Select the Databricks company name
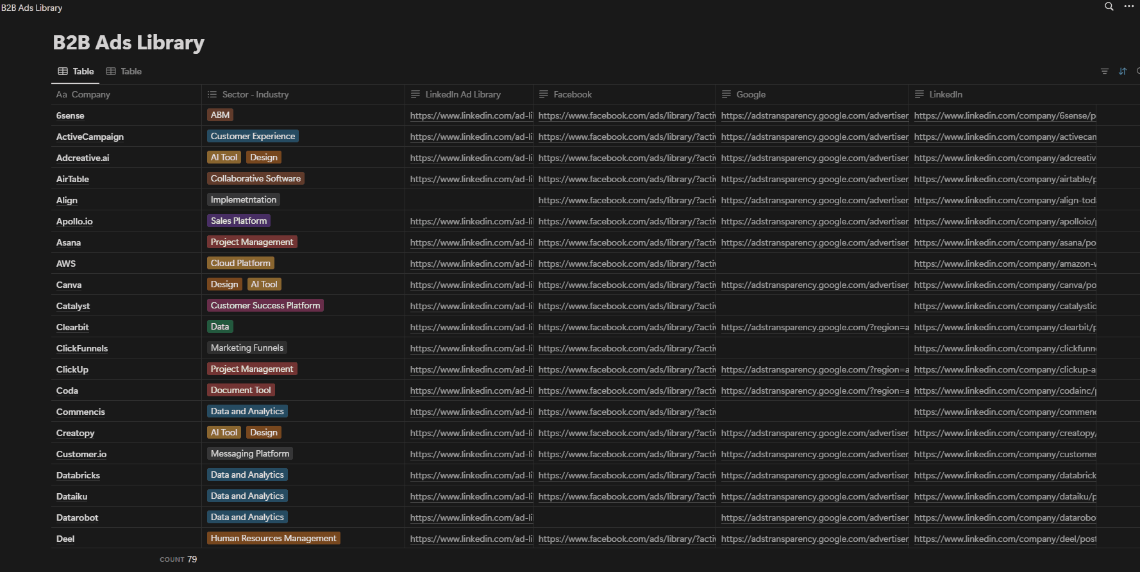Viewport: 1140px width, 572px height. point(78,475)
